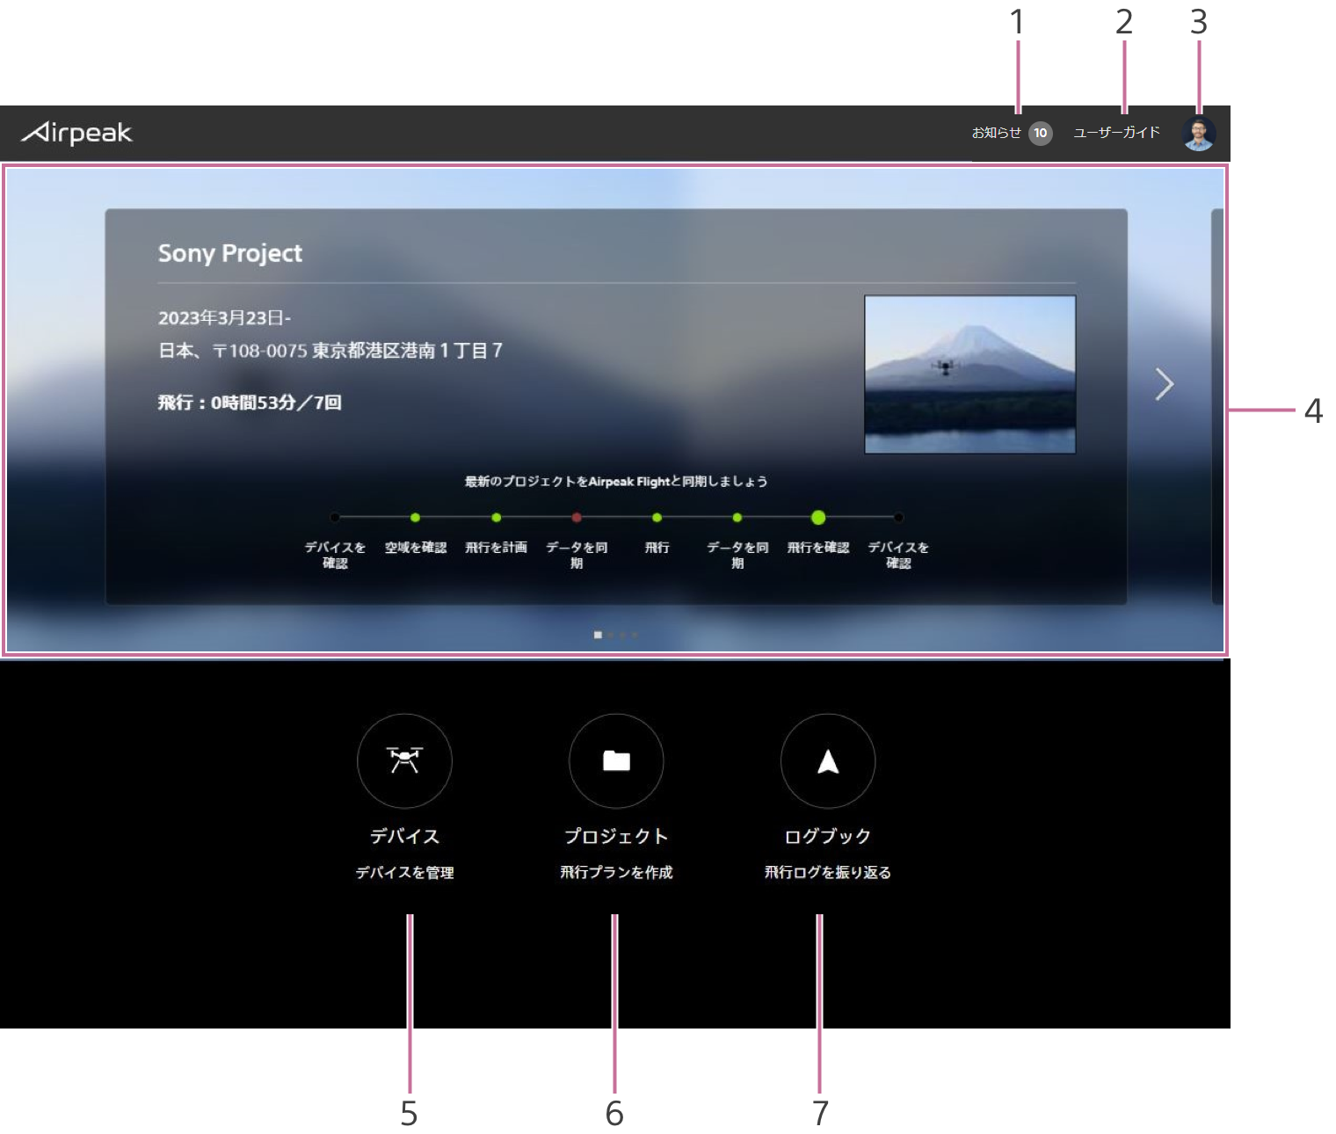This screenshot has height=1134, width=1336.
Task: Click the デバイスを管理 caption
Action: (x=404, y=873)
